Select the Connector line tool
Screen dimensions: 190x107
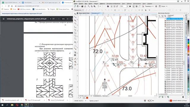coord(75,49)
